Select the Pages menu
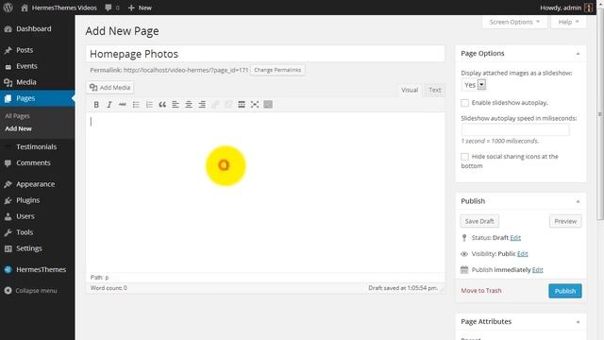604x340 pixels. [38, 98]
